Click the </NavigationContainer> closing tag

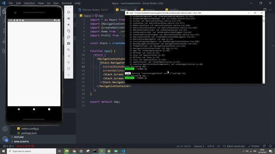114,86
